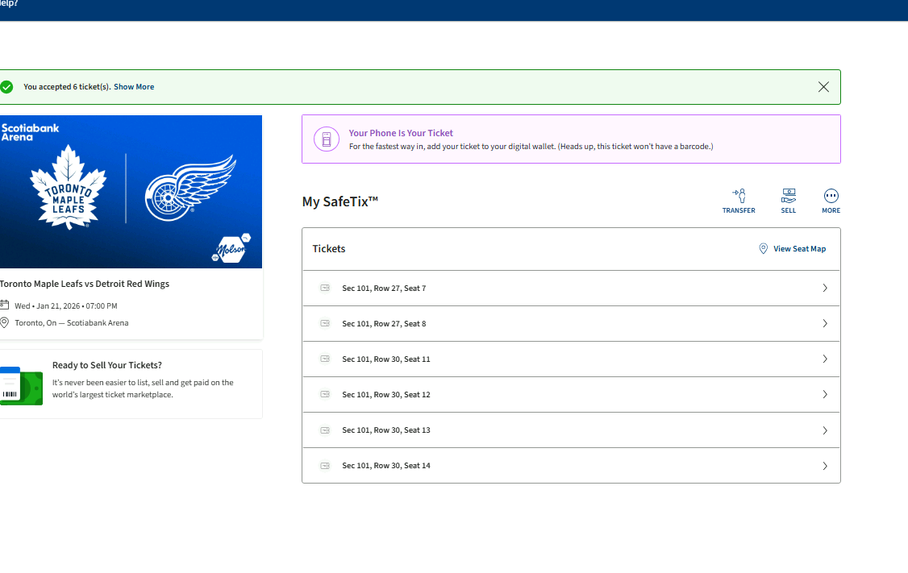Viewport: 908px width, 573px height.
Task: Click the green success checkmark icon
Action: click(x=6, y=87)
